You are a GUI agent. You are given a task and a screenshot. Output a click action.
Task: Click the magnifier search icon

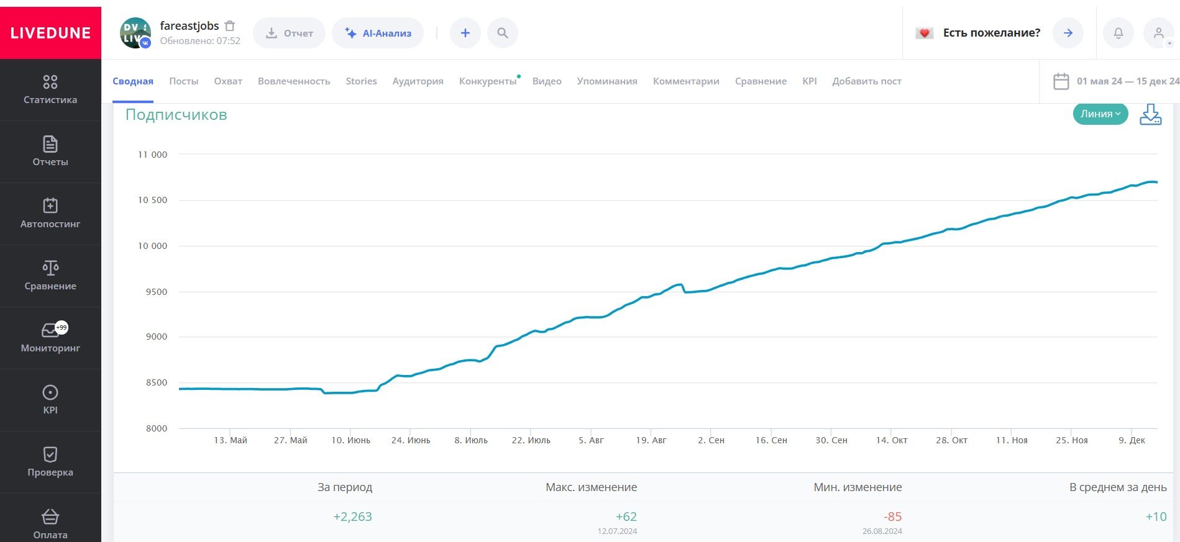click(x=503, y=34)
